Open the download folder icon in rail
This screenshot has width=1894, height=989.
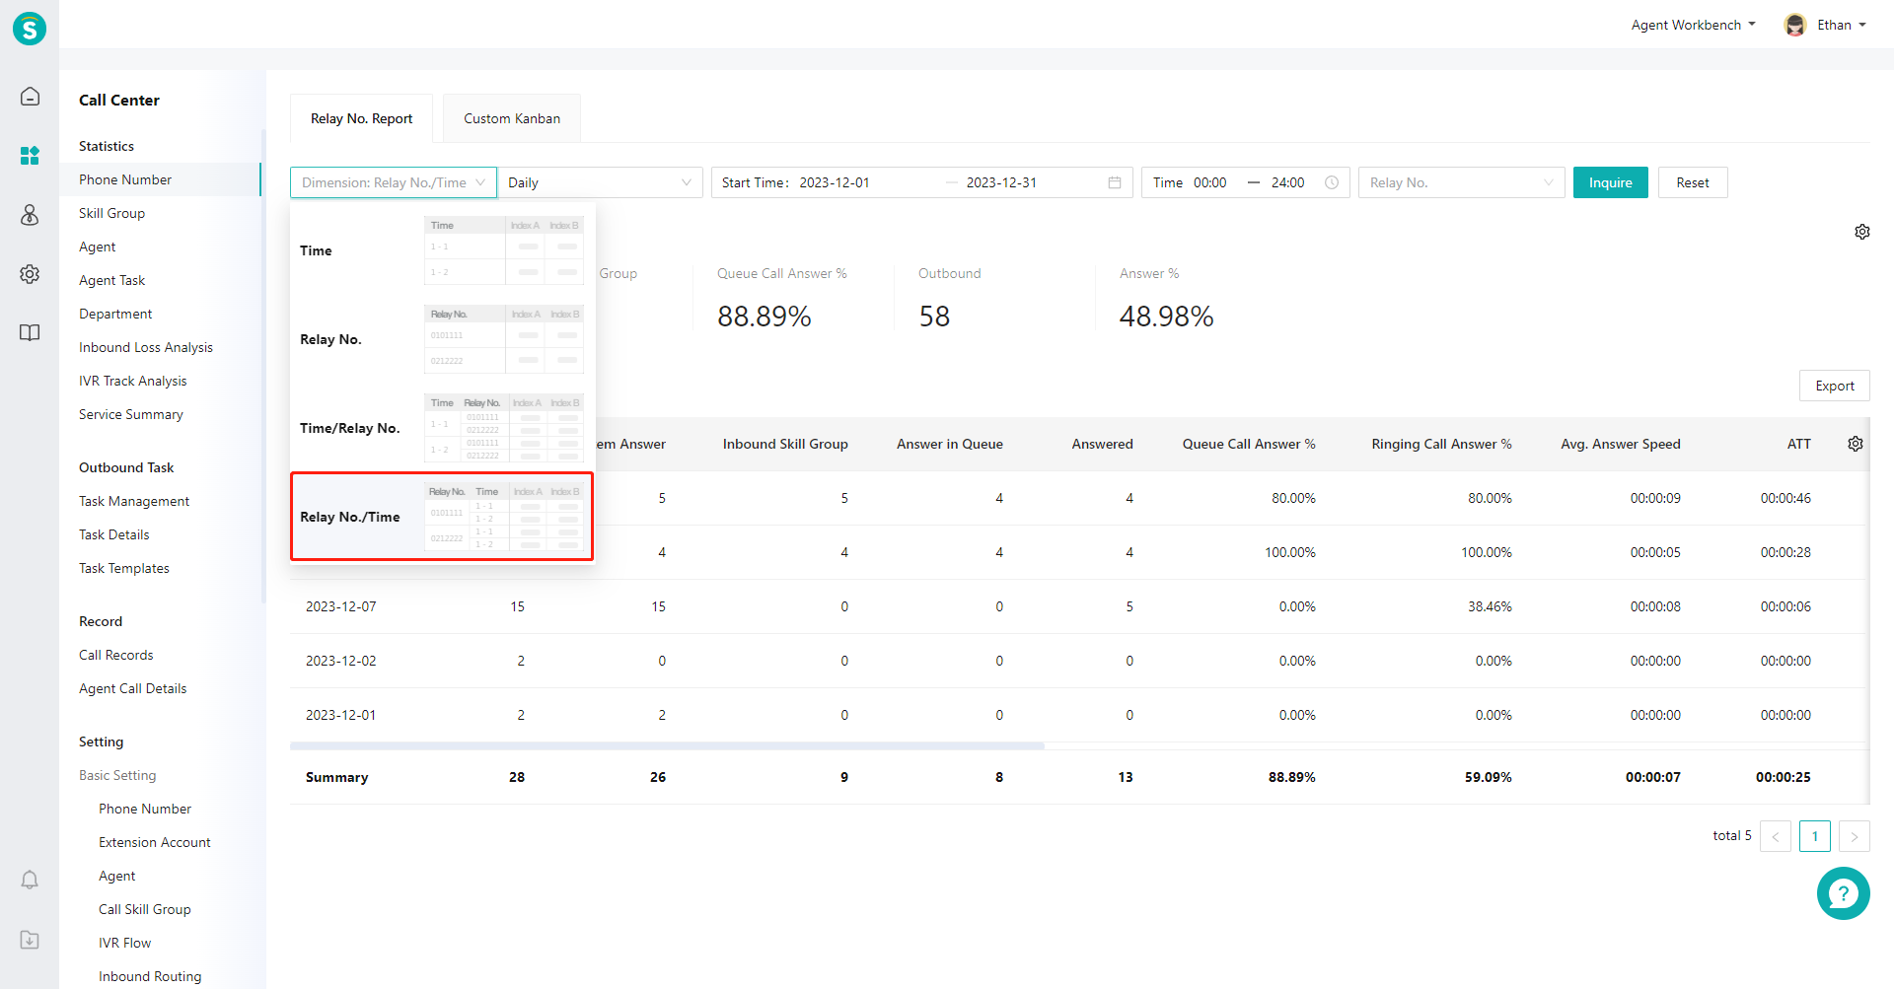(x=30, y=940)
